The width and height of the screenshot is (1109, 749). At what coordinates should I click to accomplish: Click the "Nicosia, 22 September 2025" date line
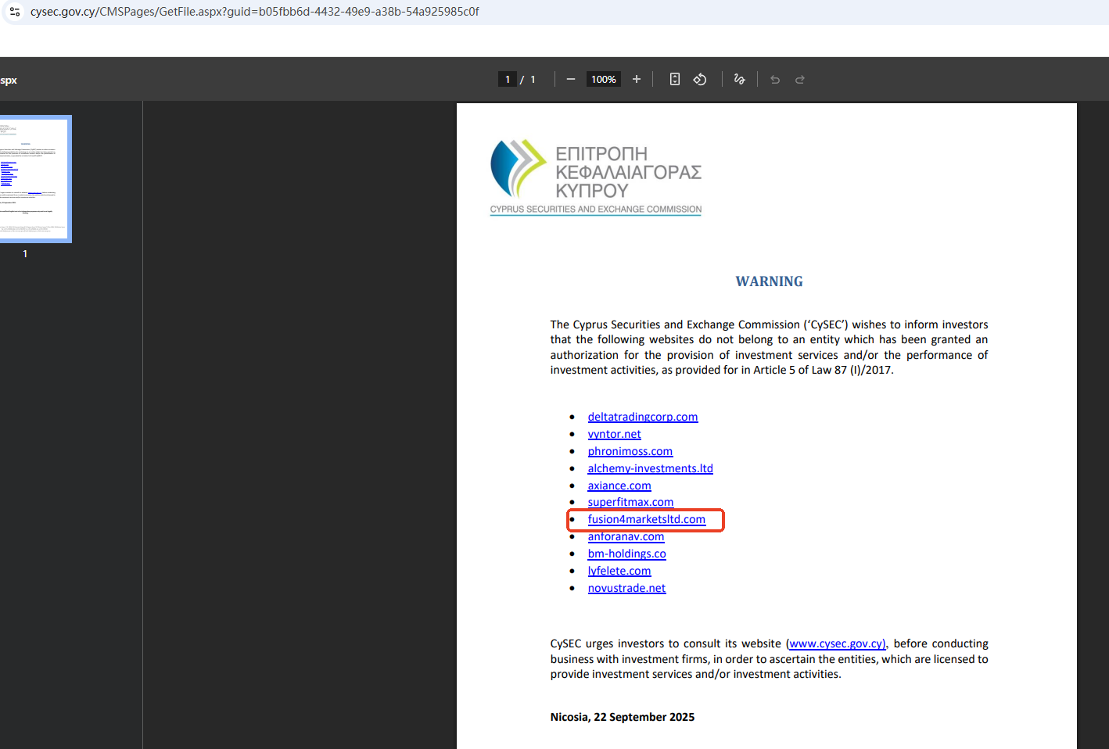623,717
